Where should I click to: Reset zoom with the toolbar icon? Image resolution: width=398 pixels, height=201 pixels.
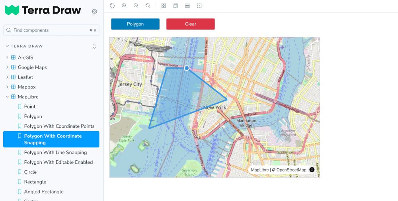click(x=148, y=6)
